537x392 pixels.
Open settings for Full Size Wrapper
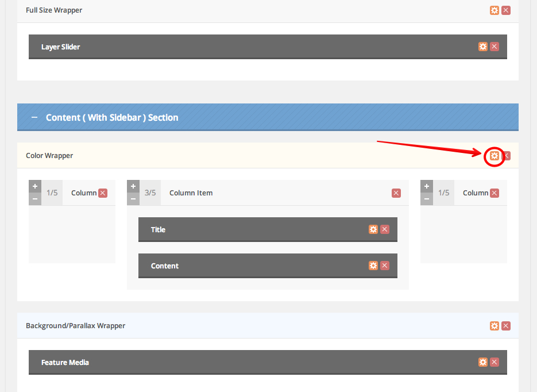(494, 10)
